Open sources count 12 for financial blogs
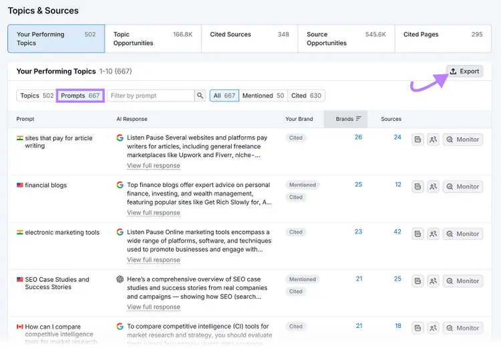This screenshot has height=348, width=501. tap(398, 184)
